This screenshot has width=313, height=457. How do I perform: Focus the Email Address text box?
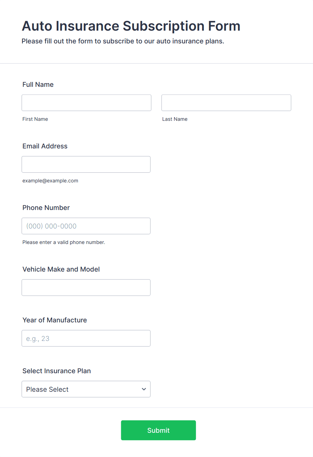(x=86, y=164)
